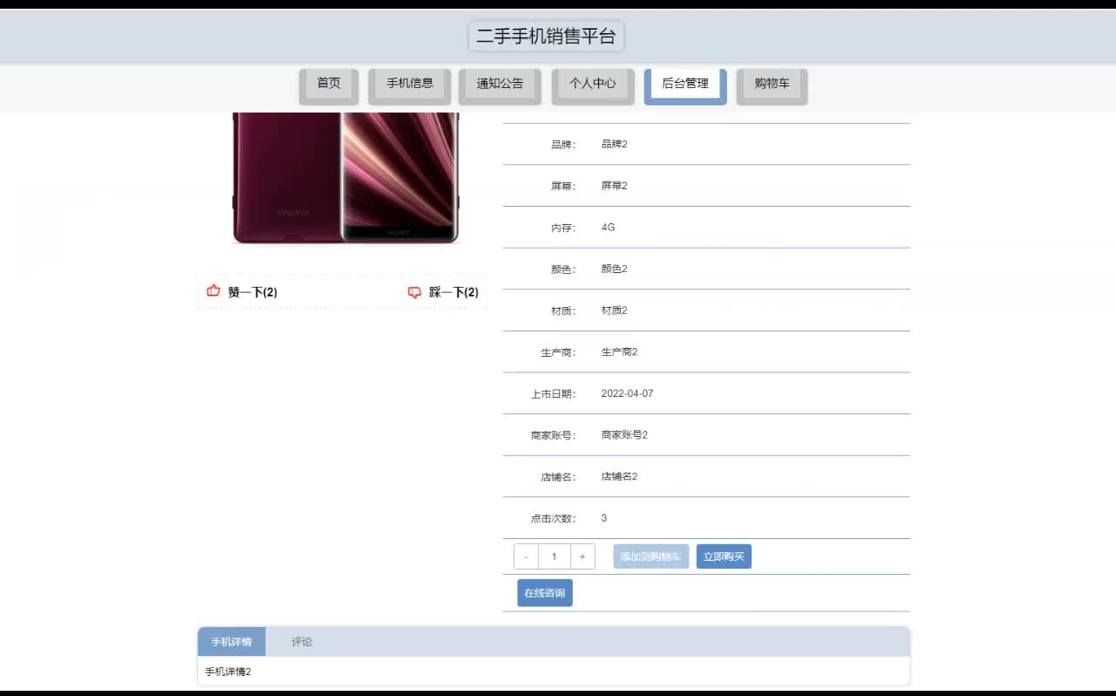Click the 手机详情2 description text

coord(228,672)
